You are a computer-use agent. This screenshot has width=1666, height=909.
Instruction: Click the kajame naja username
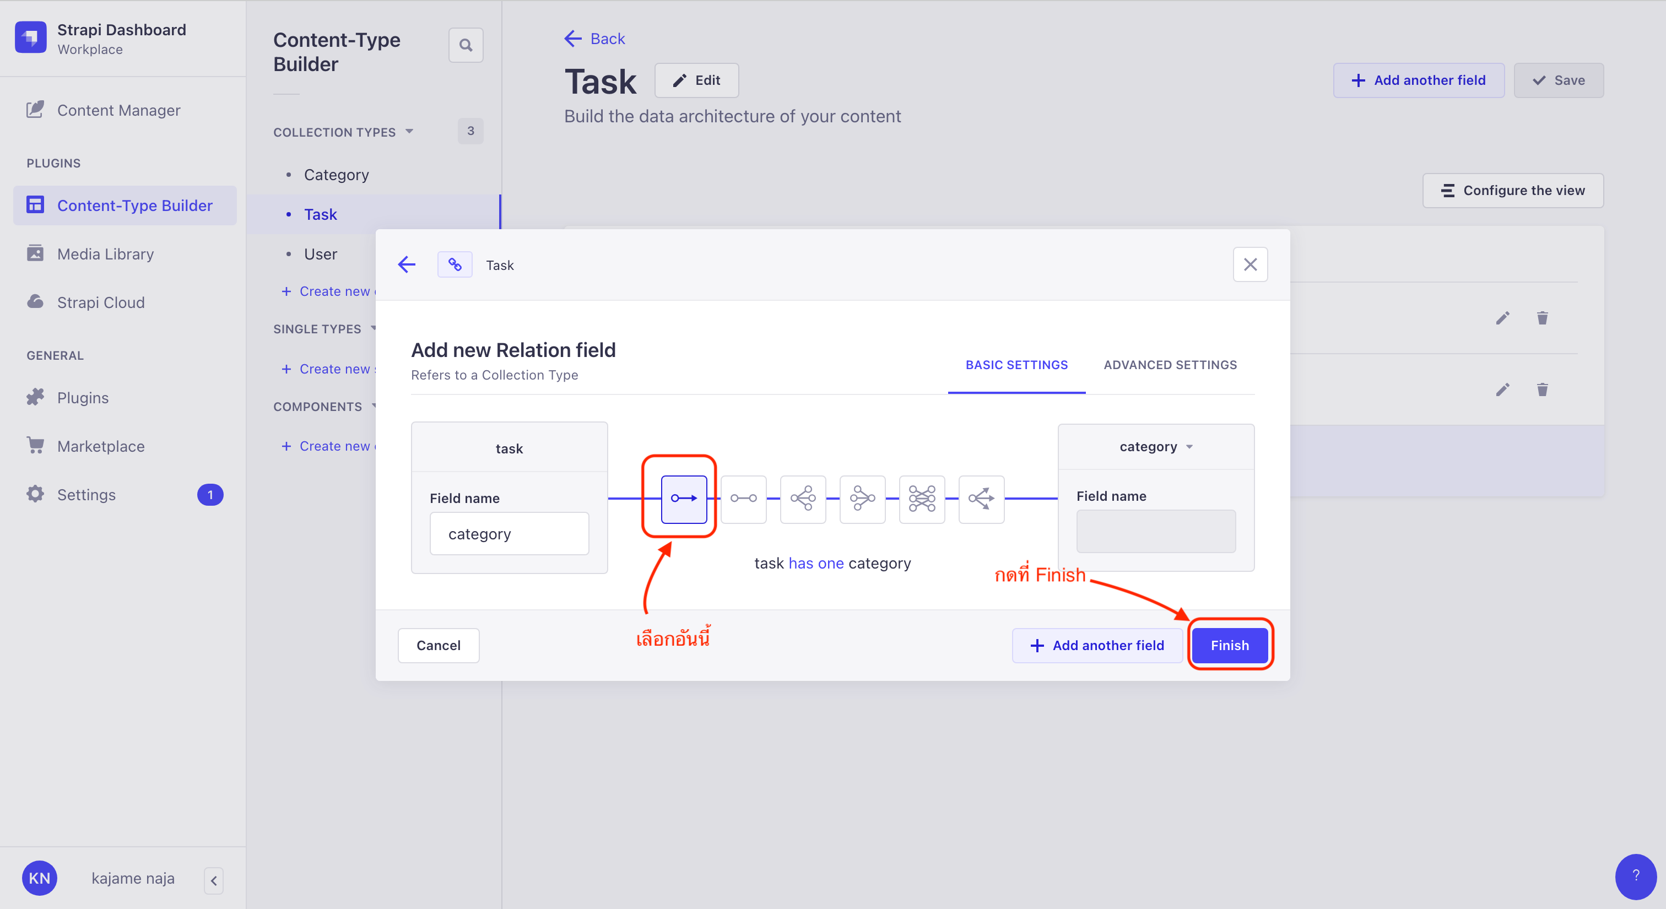click(x=133, y=879)
